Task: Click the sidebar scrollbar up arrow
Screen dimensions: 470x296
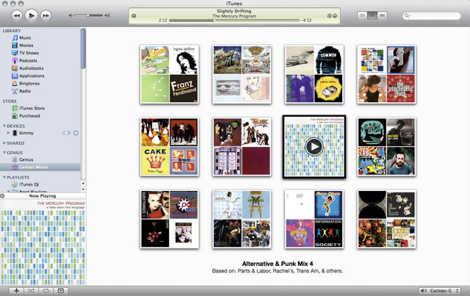Action: tap(83, 183)
